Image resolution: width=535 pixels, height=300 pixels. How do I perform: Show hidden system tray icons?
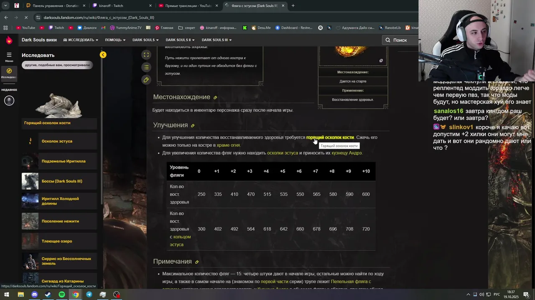pyautogui.click(x=468, y=295)
